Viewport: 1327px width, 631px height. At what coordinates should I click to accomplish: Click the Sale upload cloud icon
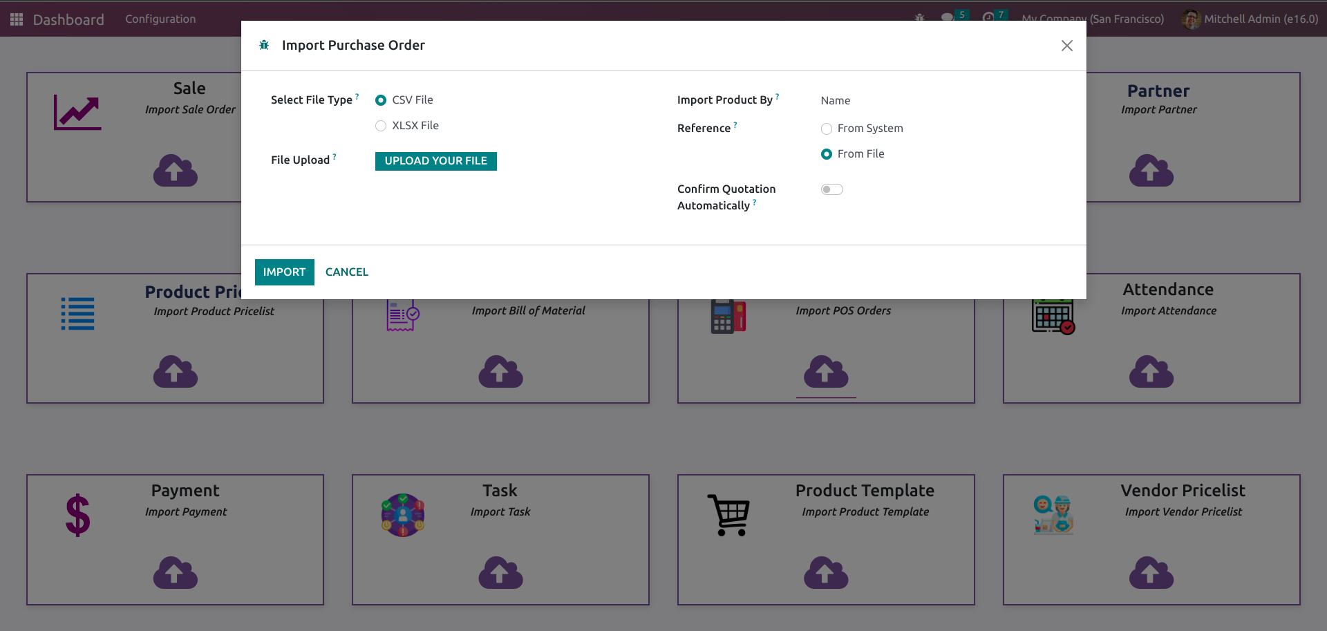coord(175,171)
